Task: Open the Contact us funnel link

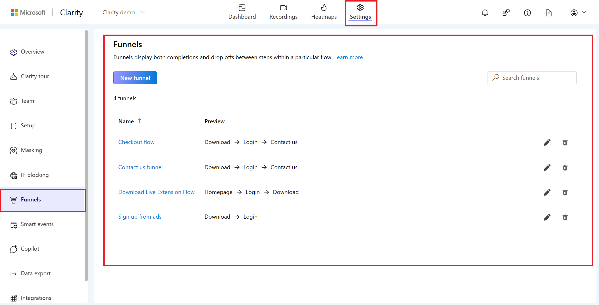Action: 140,167
